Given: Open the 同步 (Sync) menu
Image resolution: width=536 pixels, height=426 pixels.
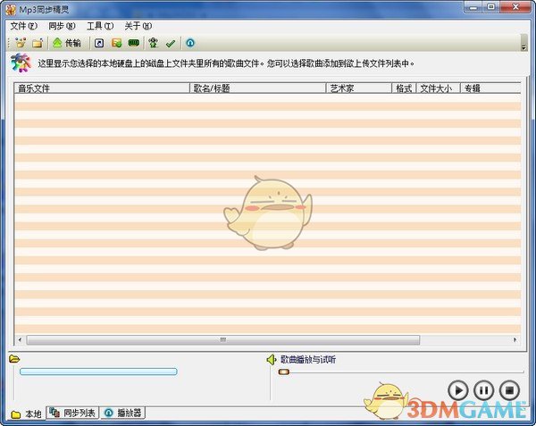Looking at the screenshot, I should [x=61, y=26].
